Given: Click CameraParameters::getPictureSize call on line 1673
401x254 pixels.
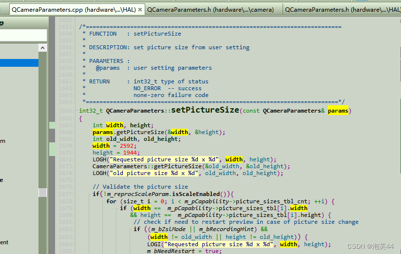Looking at the screenshot, I should [x=147, y=166].
